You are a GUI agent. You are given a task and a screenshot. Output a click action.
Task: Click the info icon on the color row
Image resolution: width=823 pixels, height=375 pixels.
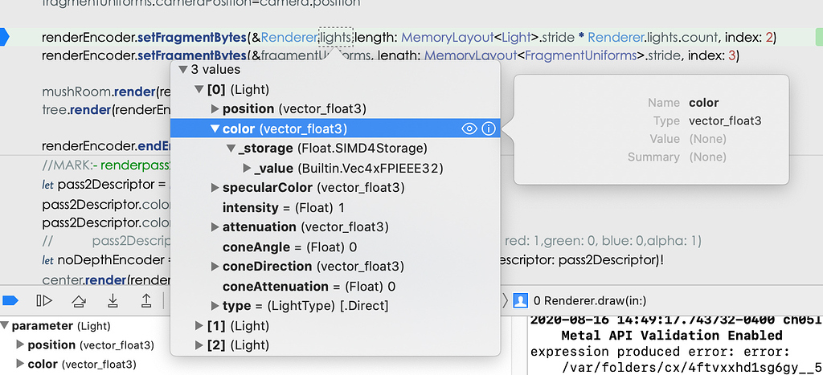click(488, 128)
